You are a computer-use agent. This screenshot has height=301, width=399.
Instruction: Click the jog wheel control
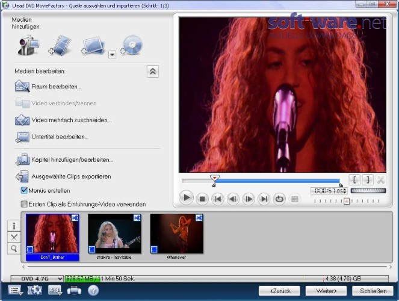click(368, 191)
